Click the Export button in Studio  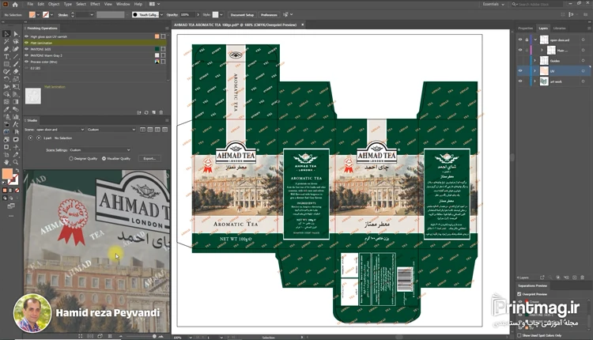click(x=149, y=158)
